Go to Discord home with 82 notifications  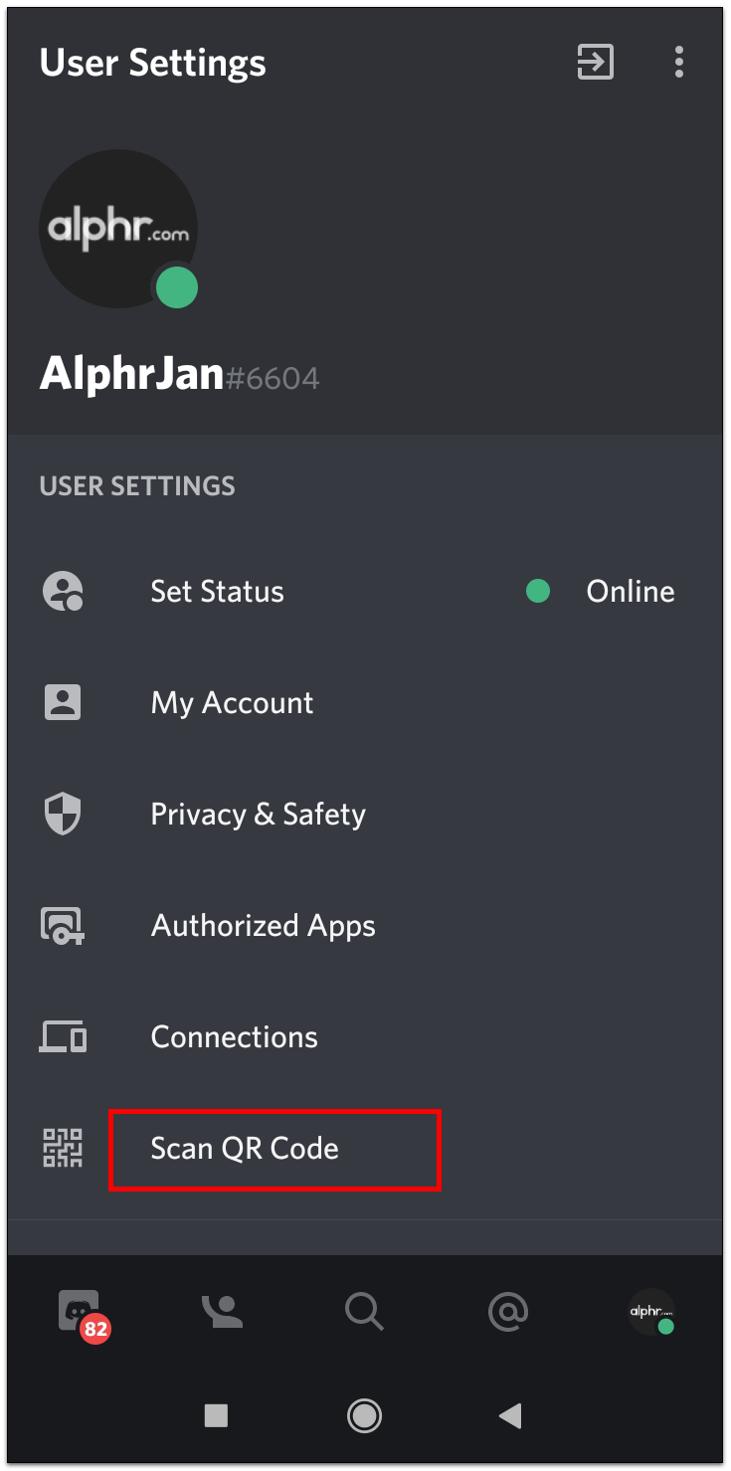[x=81, y=1312]
